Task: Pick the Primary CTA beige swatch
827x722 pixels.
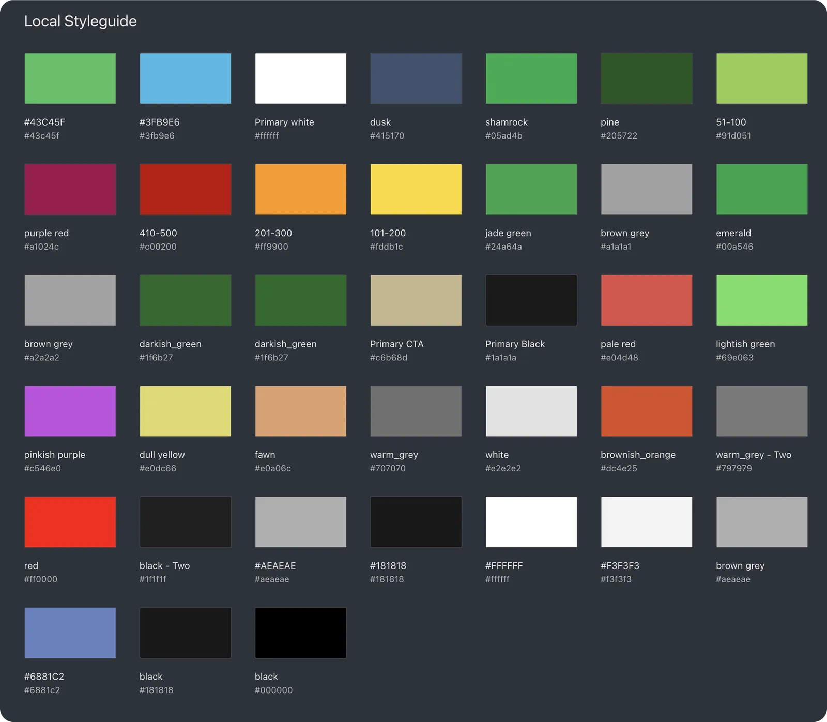Action: [416, 300]
